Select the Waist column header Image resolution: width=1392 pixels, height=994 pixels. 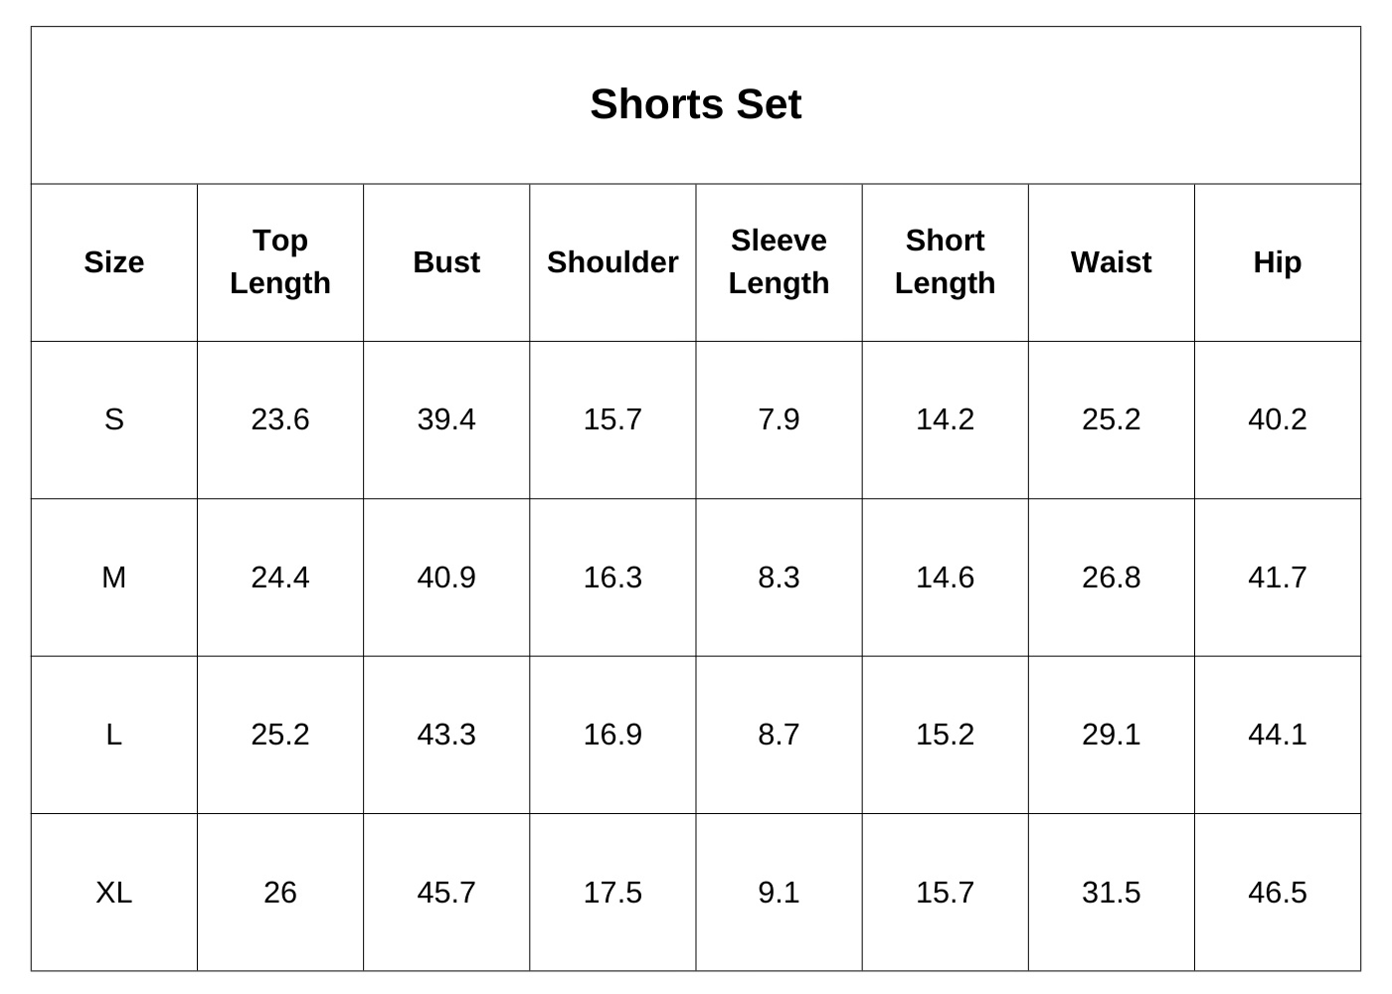1111,262
